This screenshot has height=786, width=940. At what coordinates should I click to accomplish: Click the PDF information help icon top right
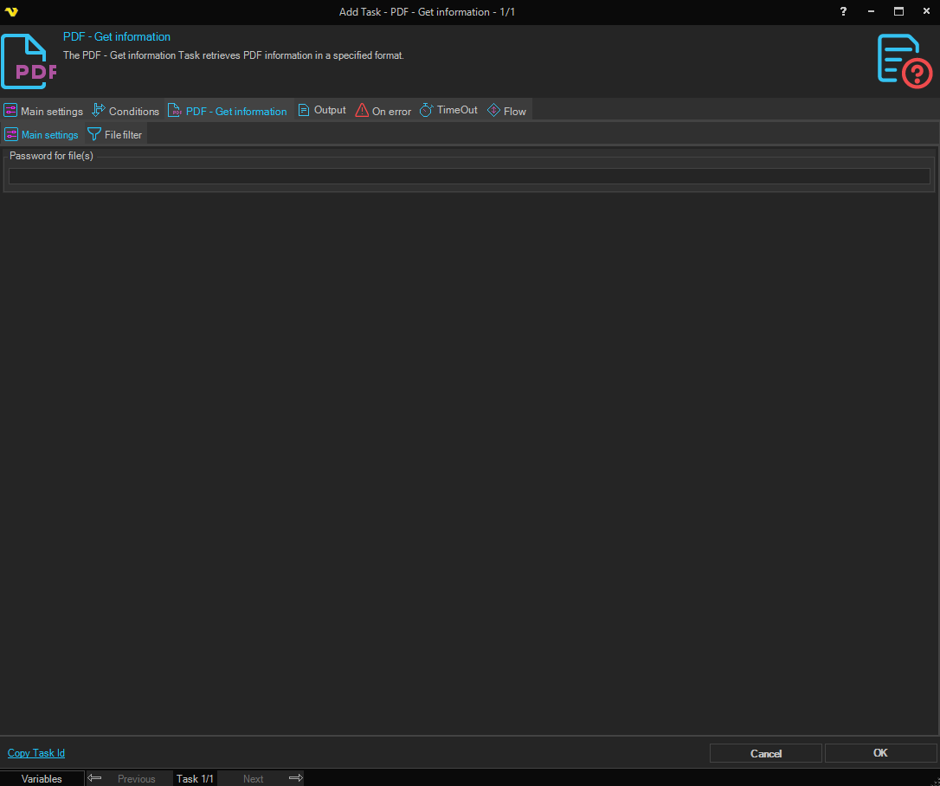pyautogui.click(x=904, y=61)
